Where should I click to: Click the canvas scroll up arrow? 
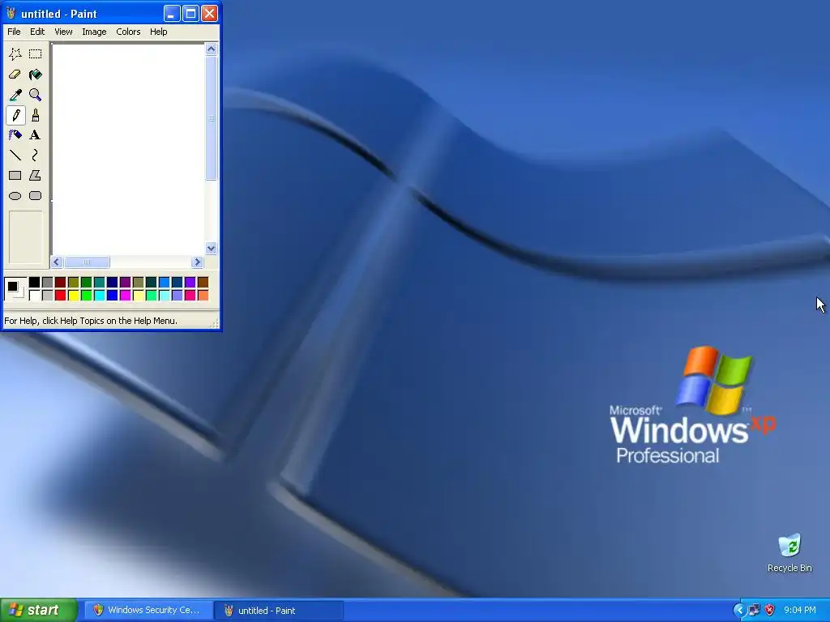click(x=212, y=49)
